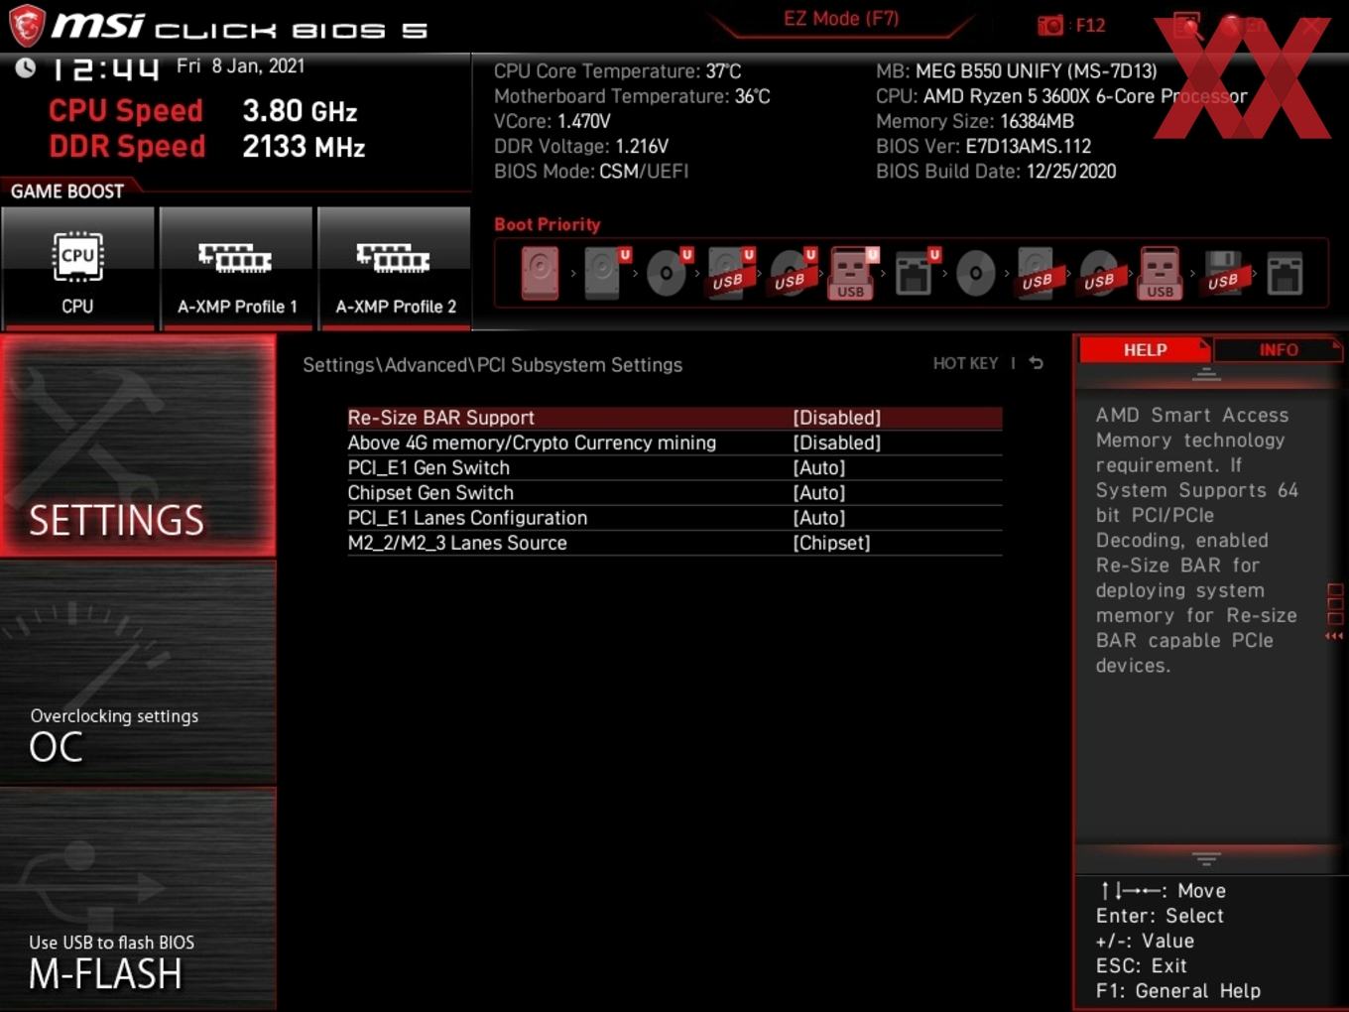This screenshot has height=1012, width=1349.
Task: Select the M2_2/M2_3 Lanes Source label
Action: point(457,543)
